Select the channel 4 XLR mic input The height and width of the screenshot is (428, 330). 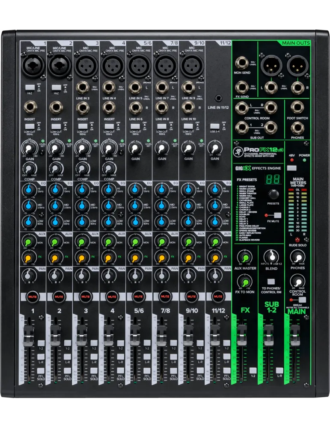(x=112, y=65)
